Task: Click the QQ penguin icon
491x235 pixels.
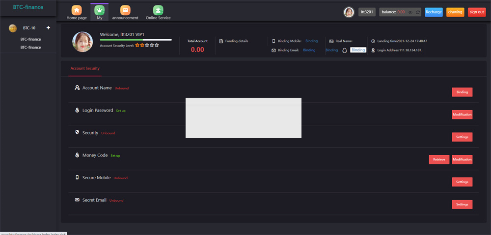Action: pyautogui.click(x=345, y=50)
